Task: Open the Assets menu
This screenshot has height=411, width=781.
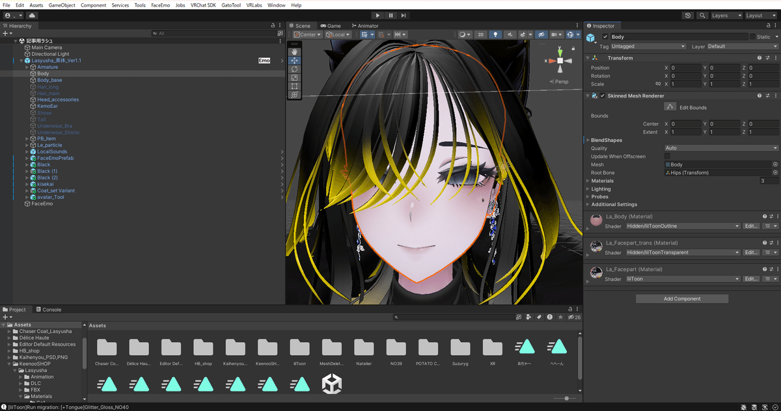Action: click(x=36, y=5)
